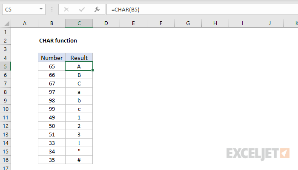Select column C header
This screenshot has width=298, height=170.
click(79, 23)
